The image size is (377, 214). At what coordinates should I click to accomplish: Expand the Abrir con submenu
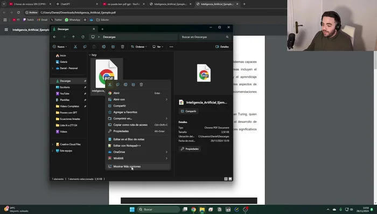[x=166, y=99]
